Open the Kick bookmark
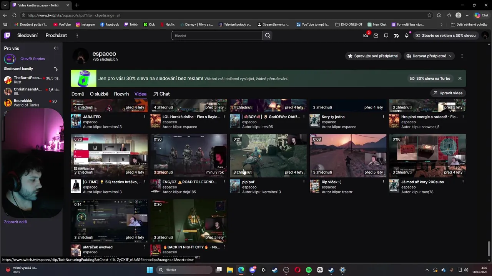Screen dimensions: 492x276 click(x=149, y=25)
